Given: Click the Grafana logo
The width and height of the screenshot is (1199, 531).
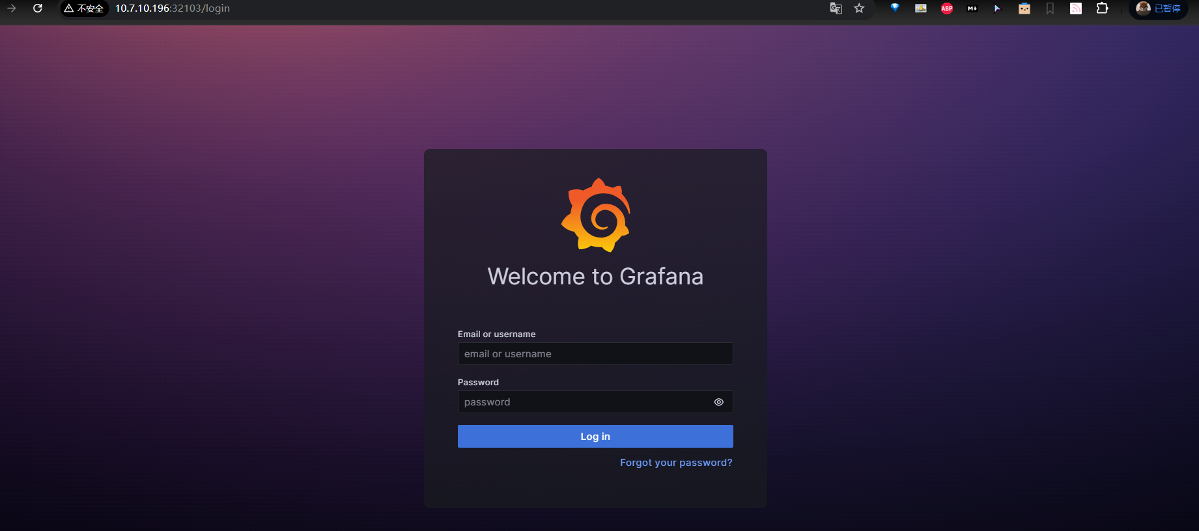Looking at the screenshot, I should click(x=596, y=215).
